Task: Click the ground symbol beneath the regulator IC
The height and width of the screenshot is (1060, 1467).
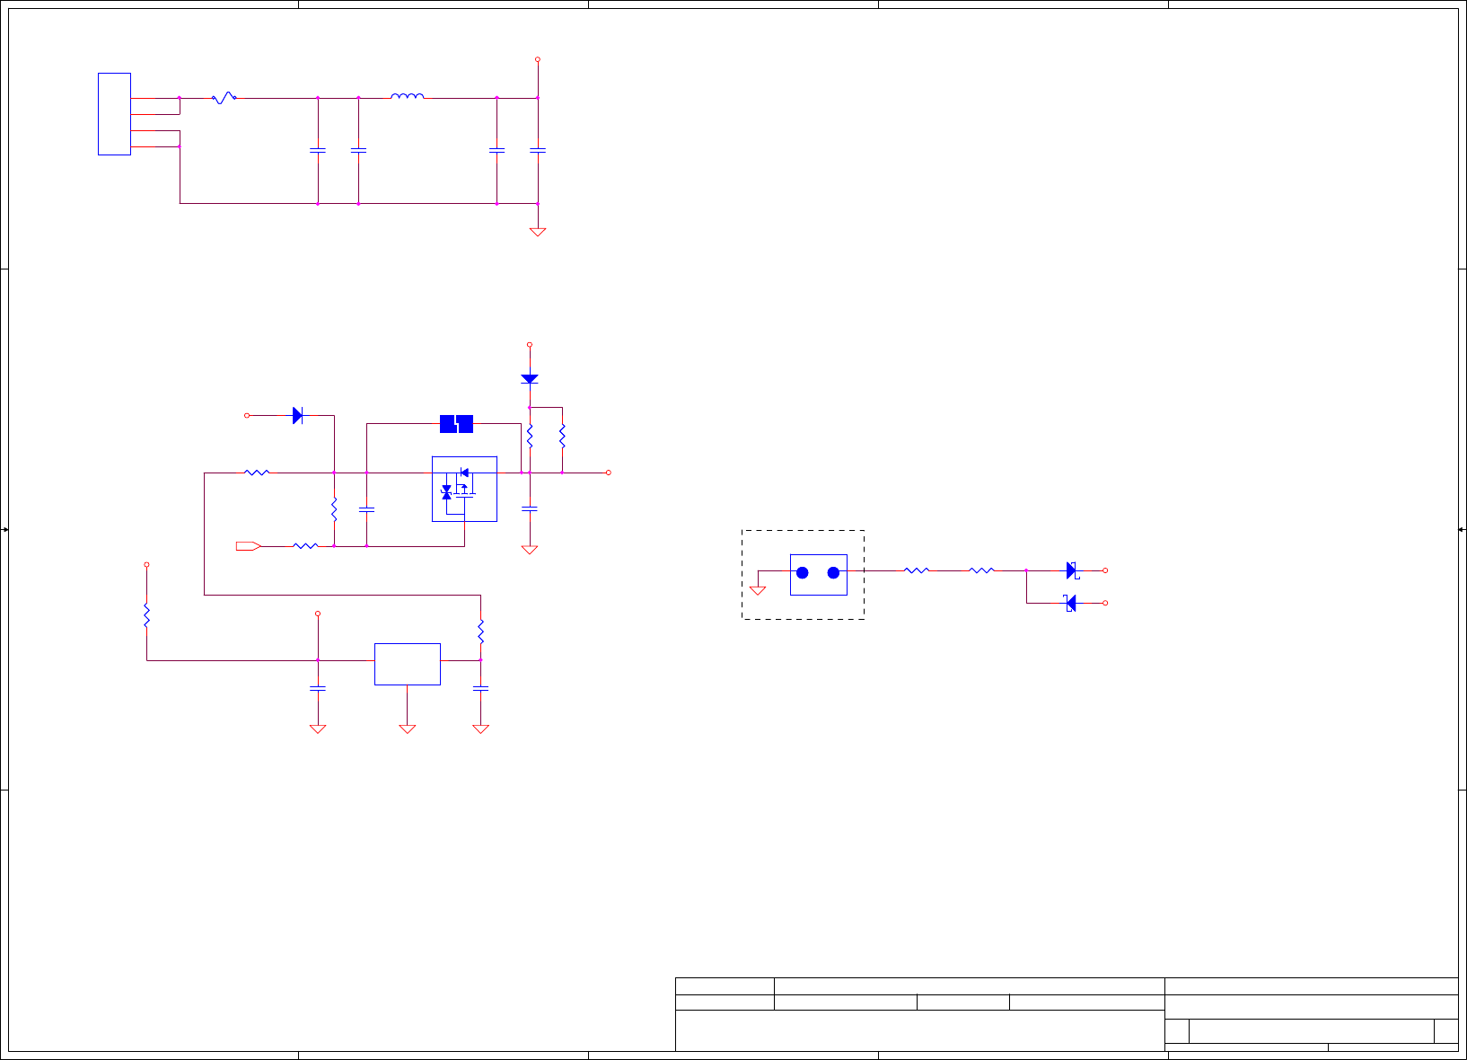Action: [408, 729]
